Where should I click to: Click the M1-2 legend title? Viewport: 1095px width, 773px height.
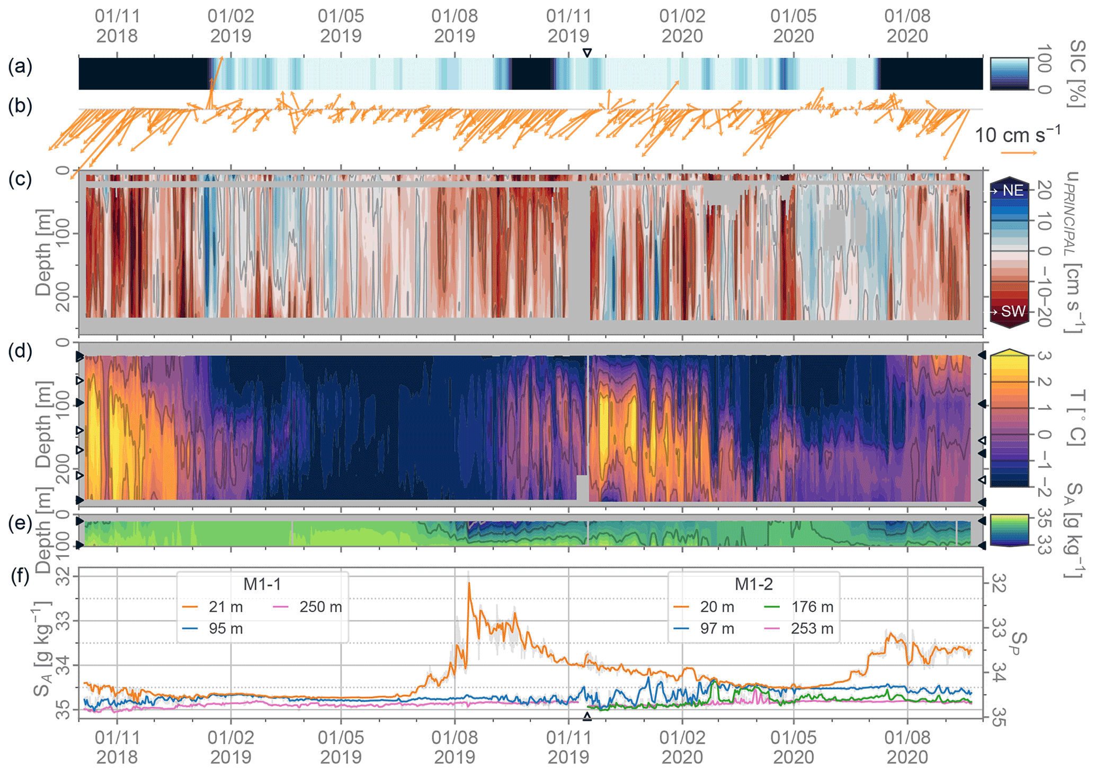753,584
